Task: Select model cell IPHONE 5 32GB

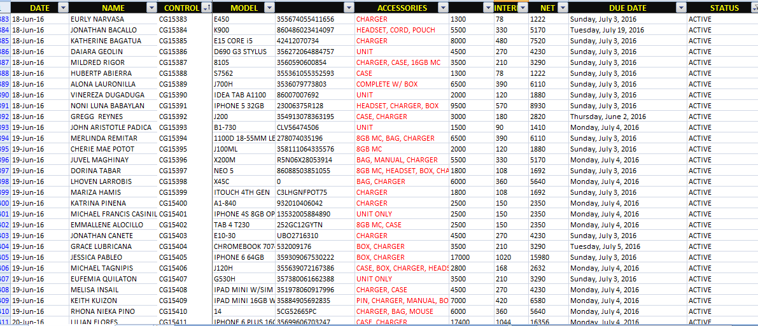Action: pos(244,106)
